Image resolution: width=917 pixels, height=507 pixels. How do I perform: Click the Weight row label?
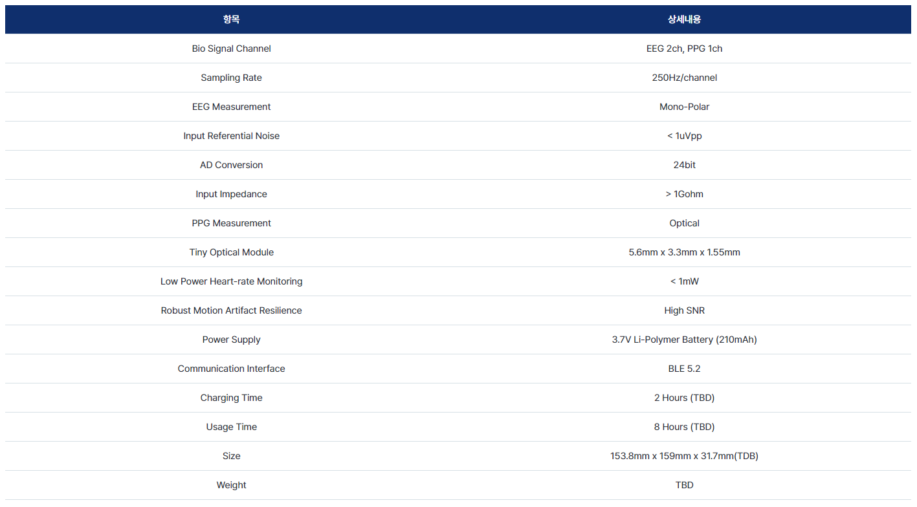click(x=231, y=485)
